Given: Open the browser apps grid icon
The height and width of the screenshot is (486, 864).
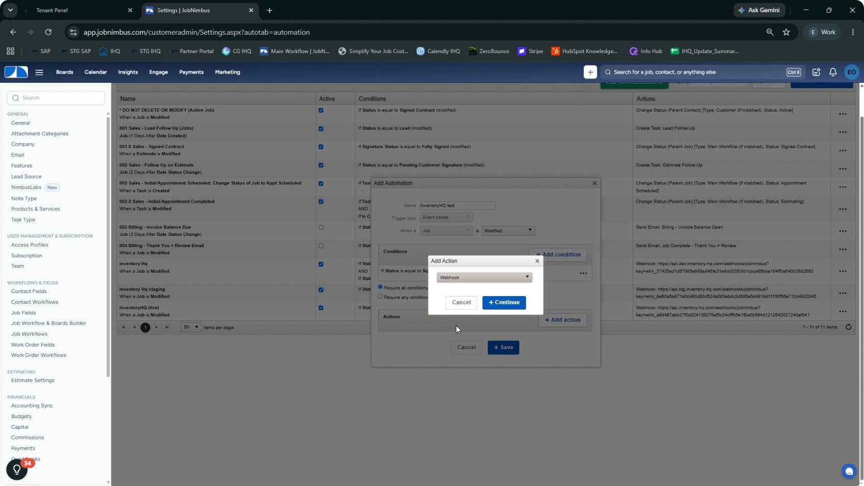Looking at the screenshot, I should [10, 51].
